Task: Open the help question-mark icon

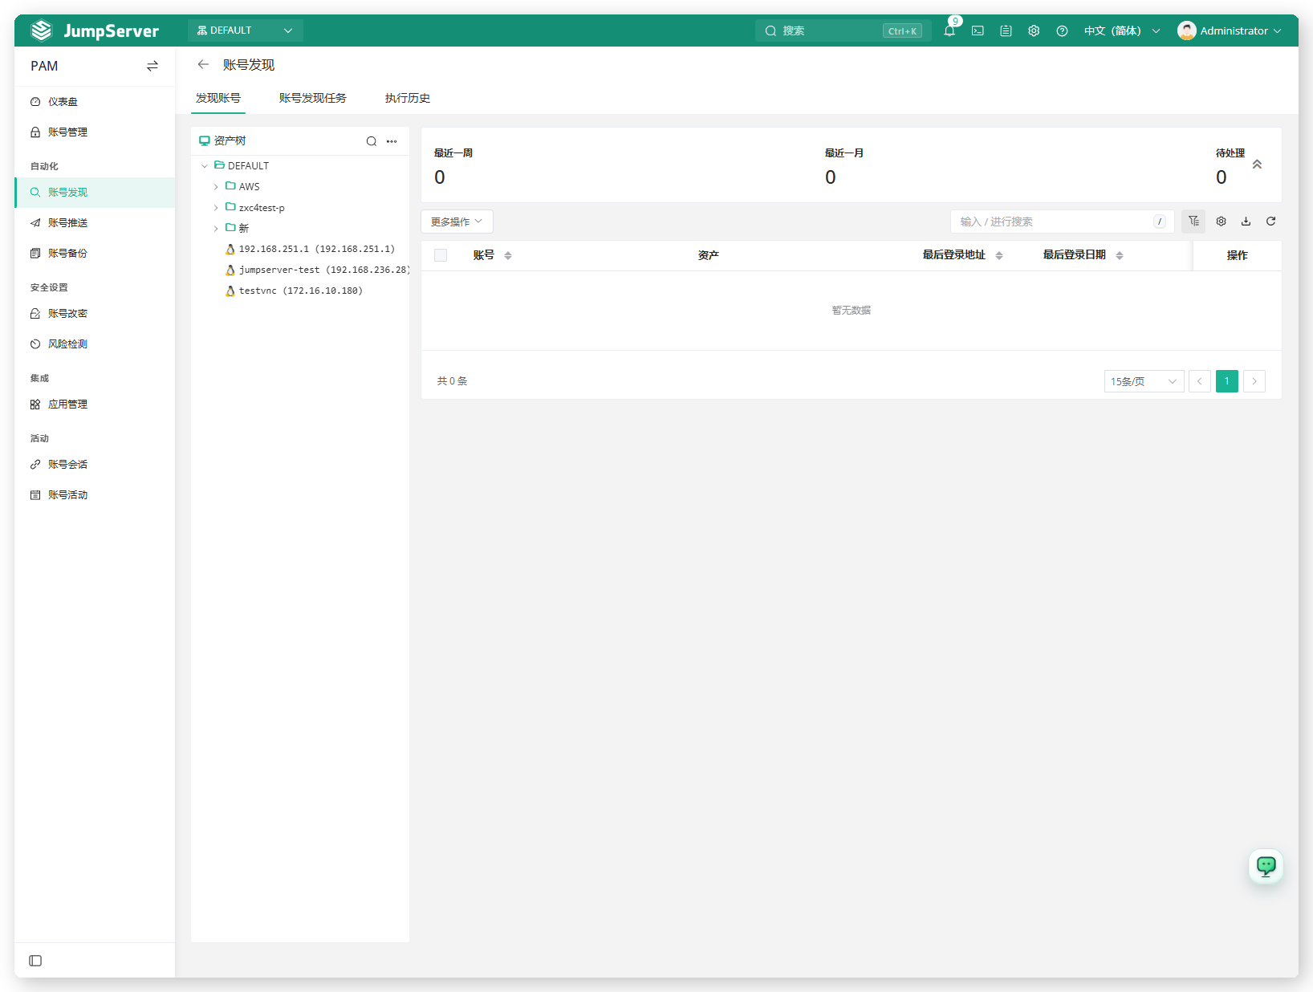Action: [1062, 31]
